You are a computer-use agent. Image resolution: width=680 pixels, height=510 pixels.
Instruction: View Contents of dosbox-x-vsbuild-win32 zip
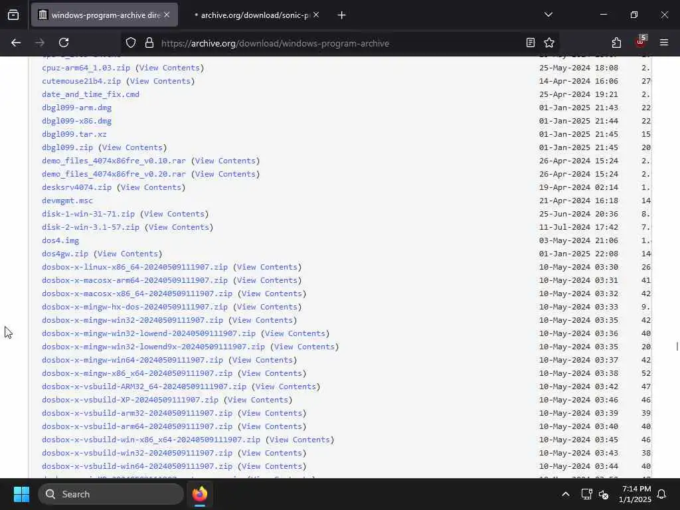(272, 453)
